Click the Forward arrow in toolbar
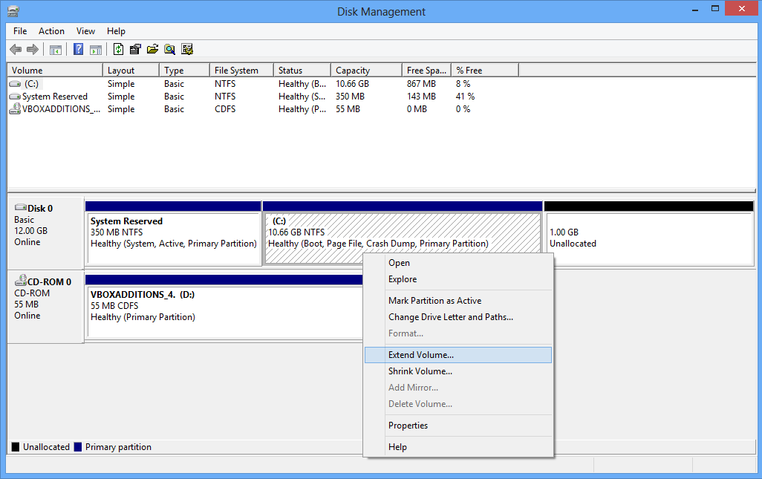The height and width of the screenshot is (479, 762). click(32, 50)
